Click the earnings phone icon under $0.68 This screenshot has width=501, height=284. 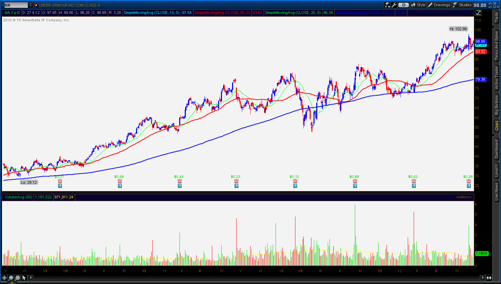tap(120, 181)
